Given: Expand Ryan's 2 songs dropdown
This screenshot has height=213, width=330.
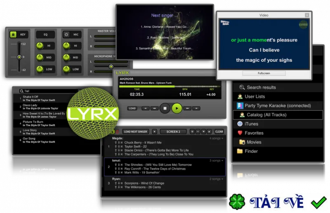Looking at the screenshot, I should tap(216, 179).
